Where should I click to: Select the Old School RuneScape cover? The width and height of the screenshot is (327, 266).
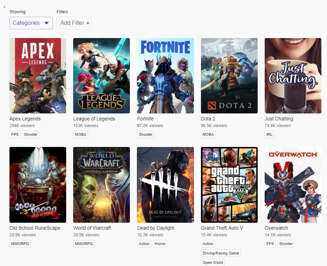pos(38,185)
